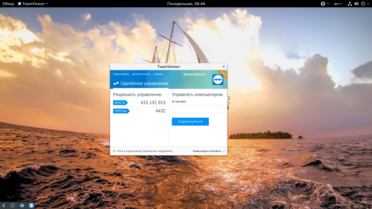372x209 pixels.
Task: Open the TeamViewer application menu in top bar
Action: pyautogui.click(x=33, y=4)
